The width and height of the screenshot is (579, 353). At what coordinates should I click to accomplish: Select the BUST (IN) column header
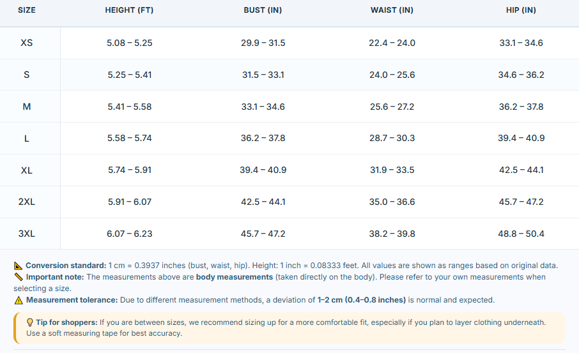pos(263,10)
